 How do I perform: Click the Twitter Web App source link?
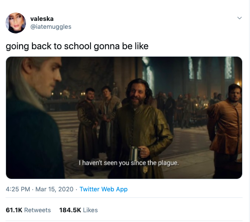(x=103, y=189)
